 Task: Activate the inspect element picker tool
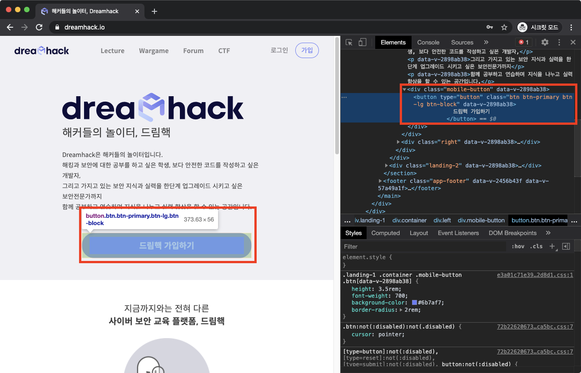pos(349,42)
